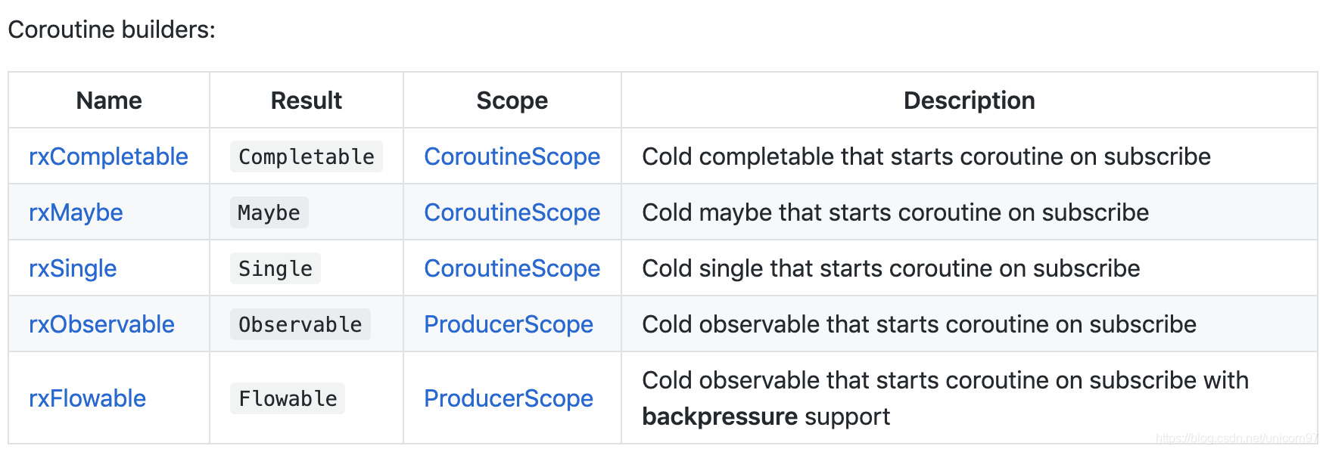This screenshot has width=1326, height=452.
Task: Click the Flowable code label
Action: click(288, 398)
